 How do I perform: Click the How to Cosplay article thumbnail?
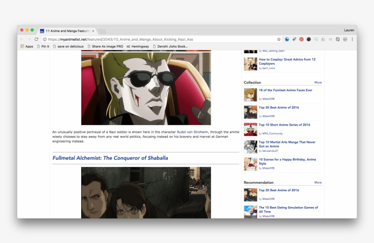point(250,64)
